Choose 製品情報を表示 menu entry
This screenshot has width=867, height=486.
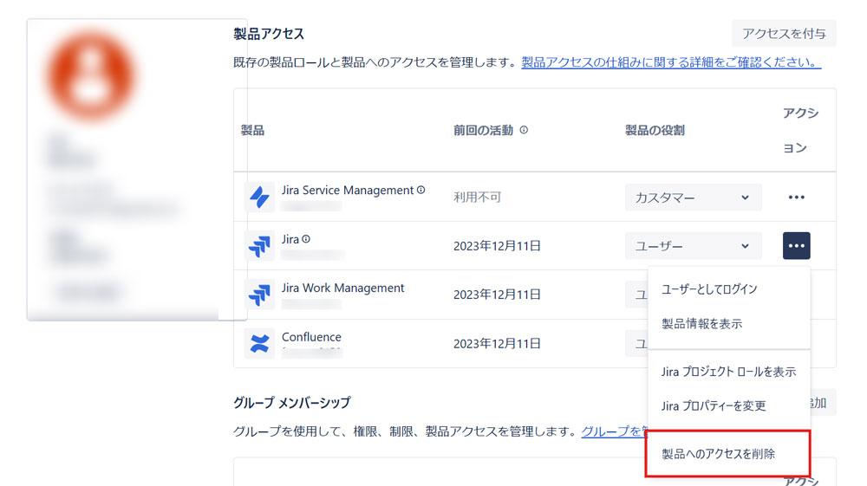pyautogui.click(x=729, y=324)
